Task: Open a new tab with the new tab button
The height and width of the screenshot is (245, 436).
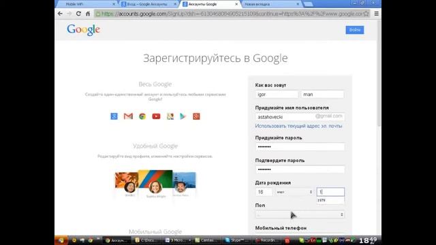Action: tap(308, 4)
